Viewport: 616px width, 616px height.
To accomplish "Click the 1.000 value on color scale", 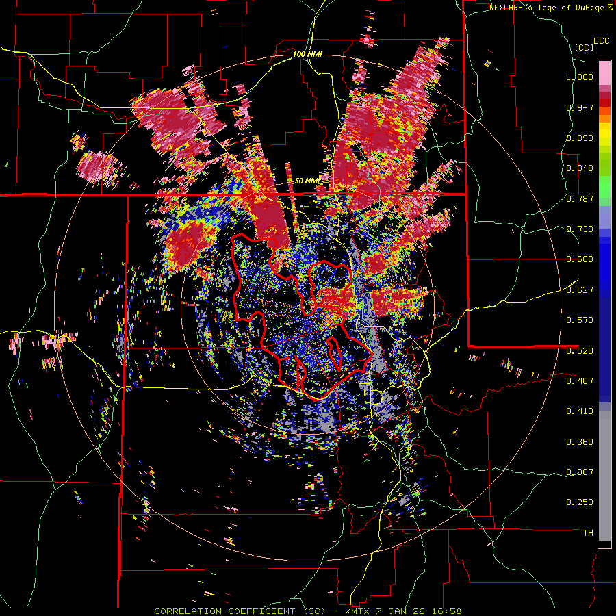I will (x=580, y=77).
